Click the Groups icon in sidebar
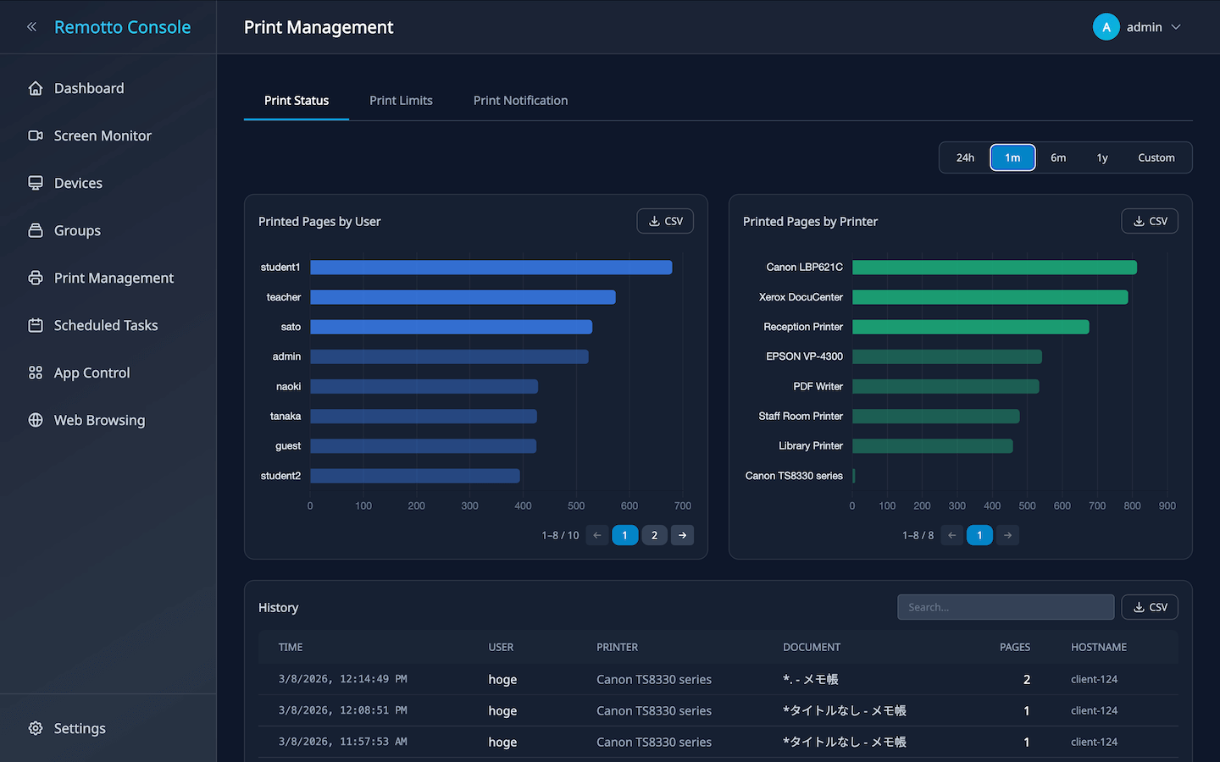 coord(36,230)
